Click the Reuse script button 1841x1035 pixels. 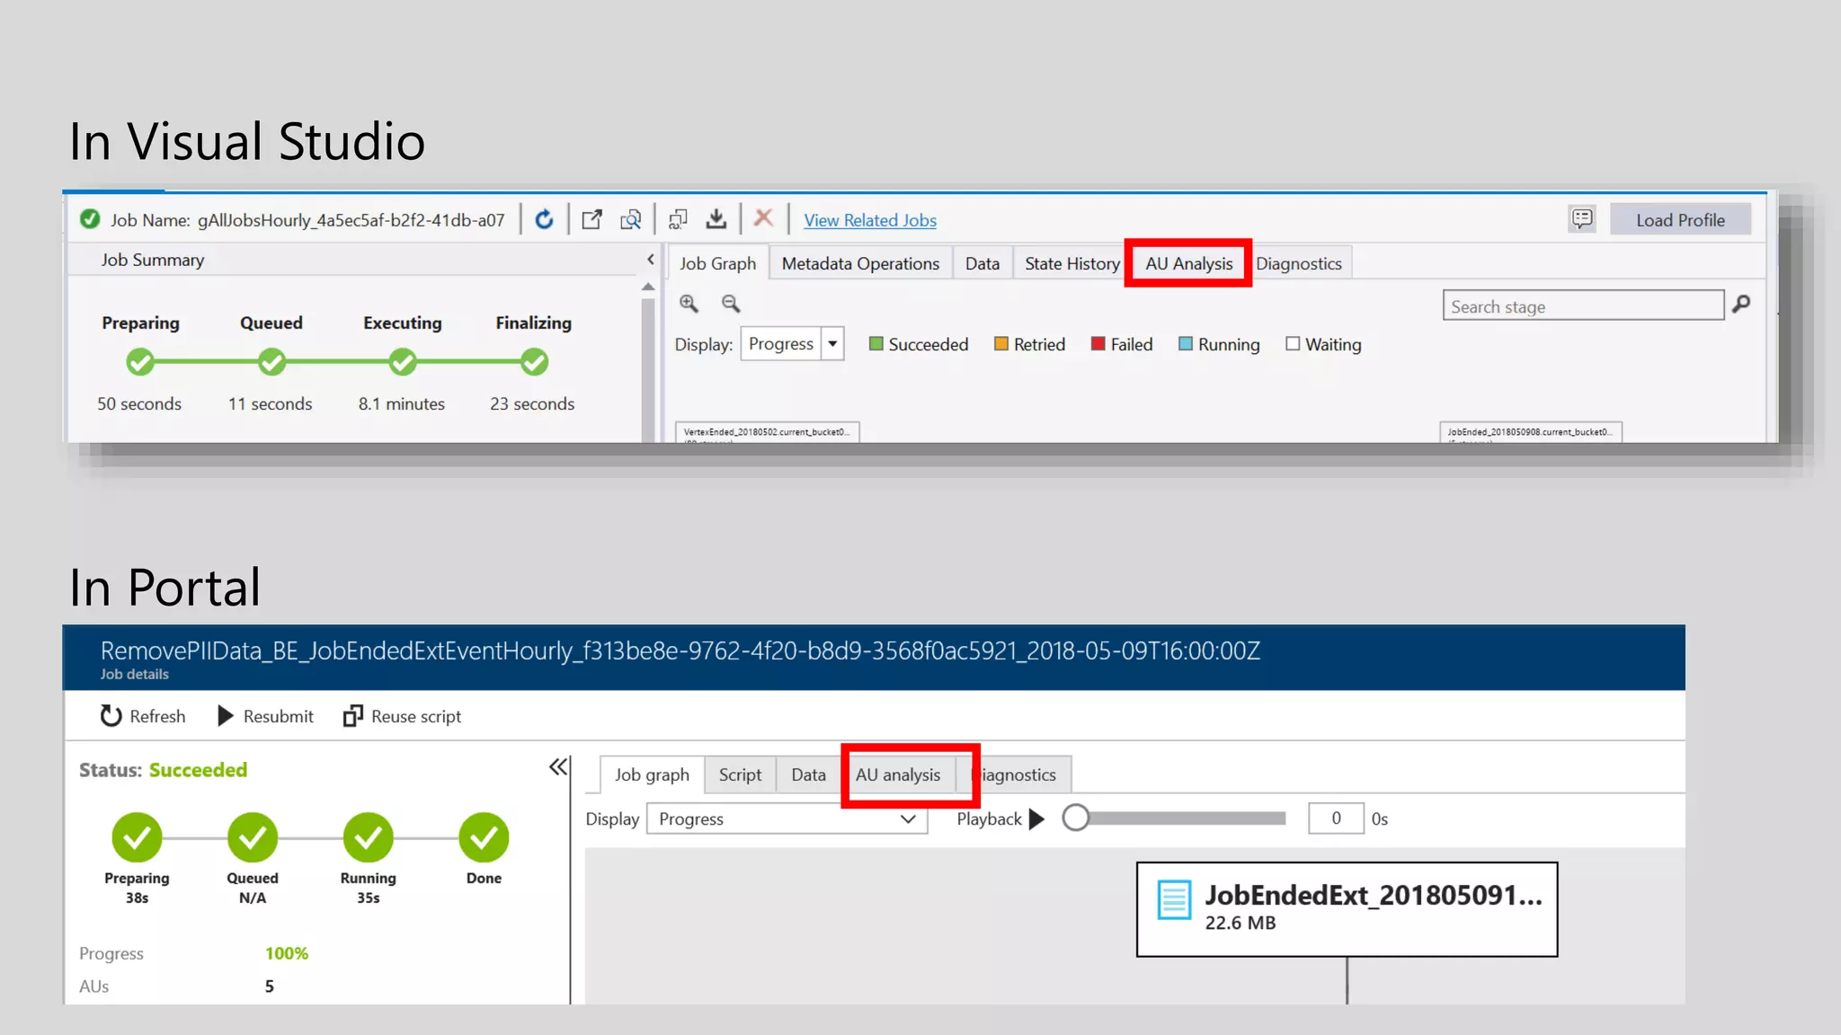[x=402, y=716]
